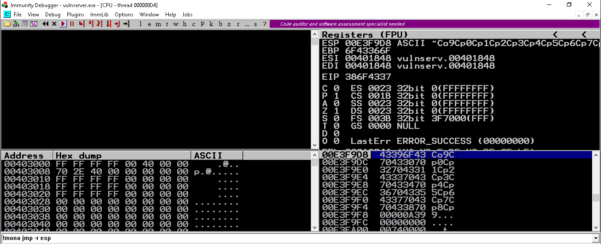Click the Address column header in dump

(x=27, y=155)
